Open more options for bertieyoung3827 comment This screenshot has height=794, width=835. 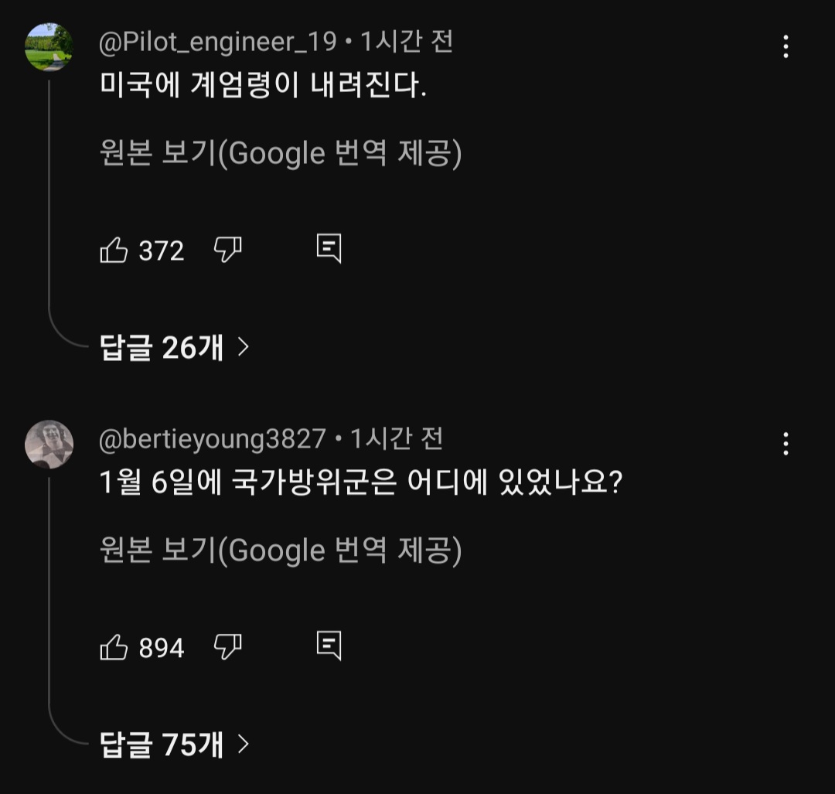pyautogui.click(x=786, y=444)
